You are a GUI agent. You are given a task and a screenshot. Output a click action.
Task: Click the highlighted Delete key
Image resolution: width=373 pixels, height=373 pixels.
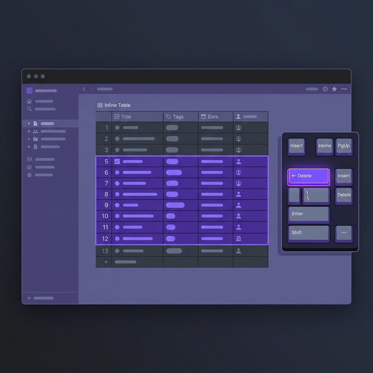click(309, 176)
